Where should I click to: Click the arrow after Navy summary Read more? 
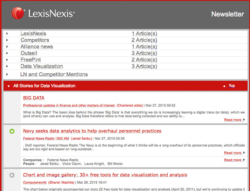(x=244, y=152)
